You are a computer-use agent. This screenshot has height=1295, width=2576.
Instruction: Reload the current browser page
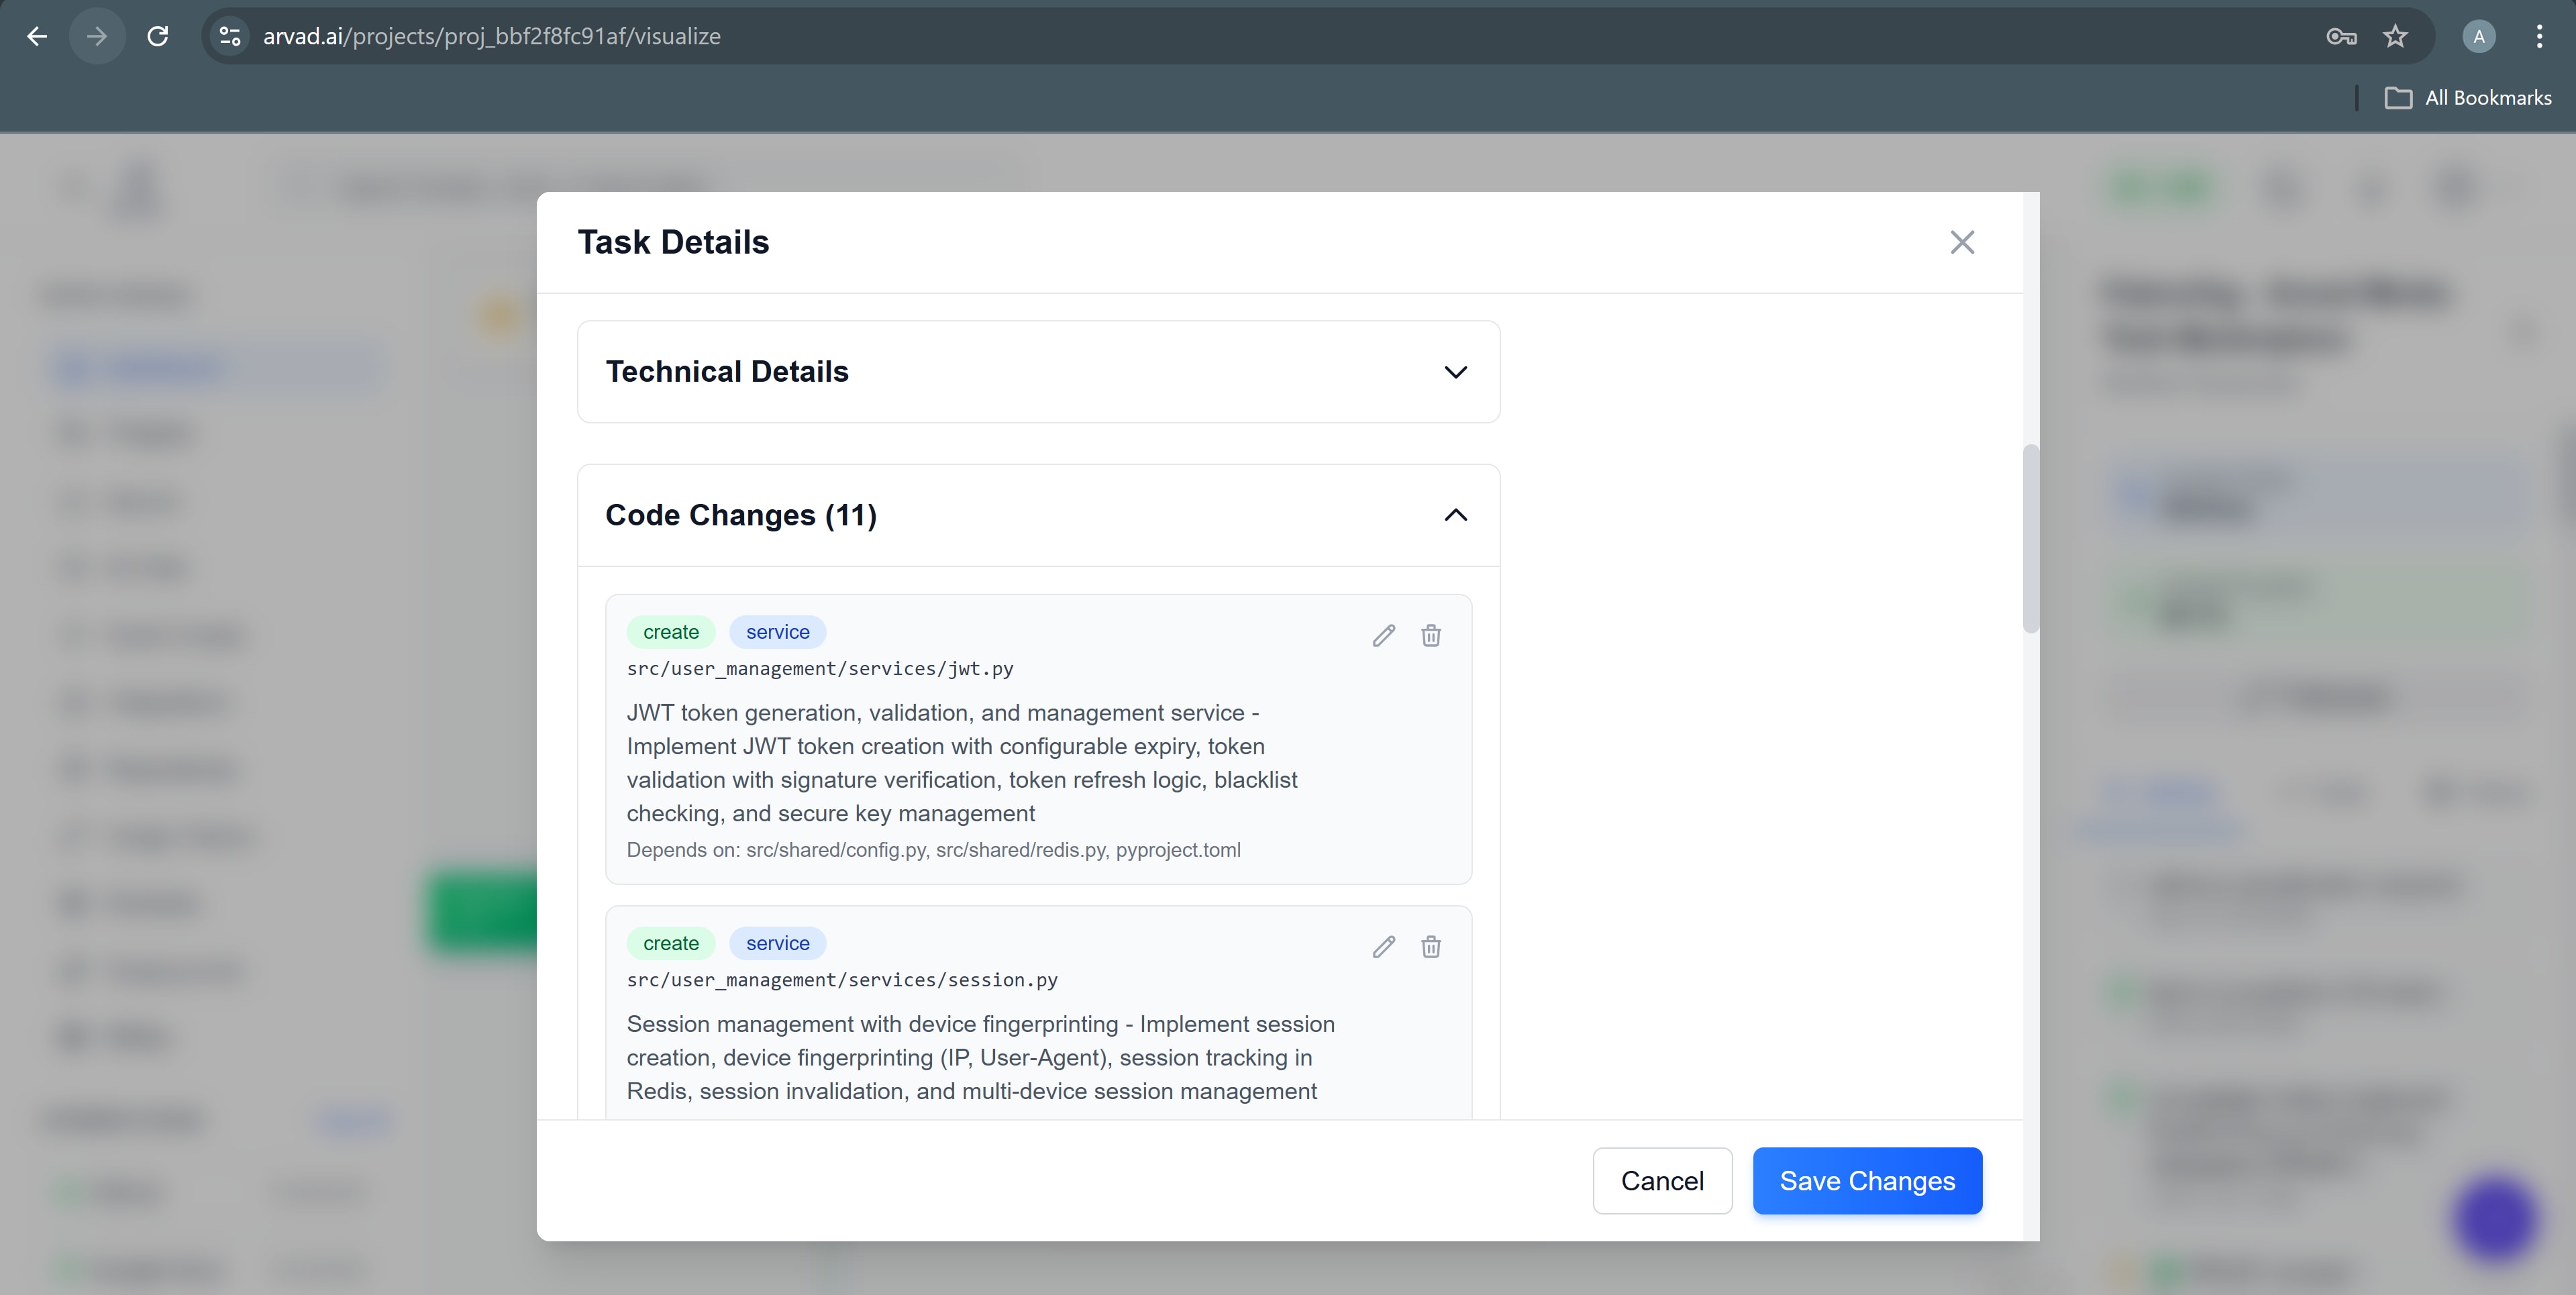(157, 37)
